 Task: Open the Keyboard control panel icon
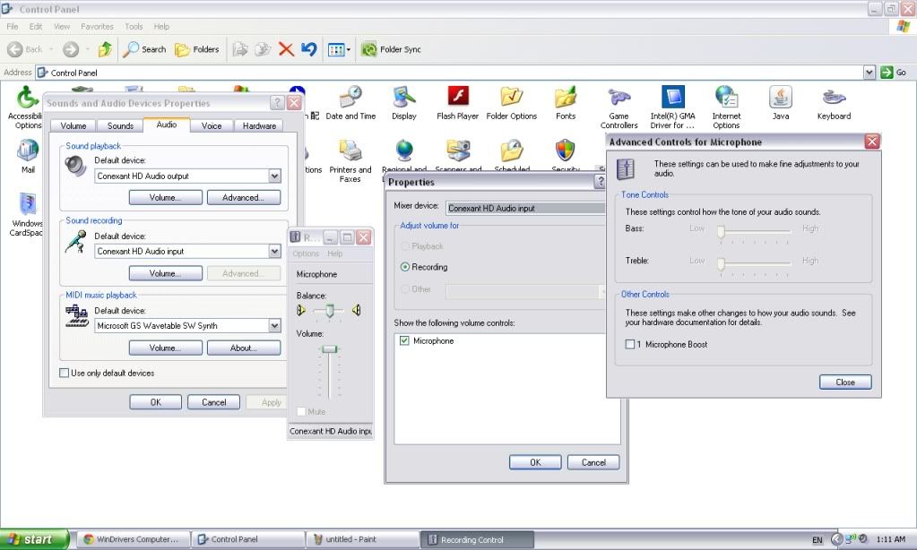(834, 103)
